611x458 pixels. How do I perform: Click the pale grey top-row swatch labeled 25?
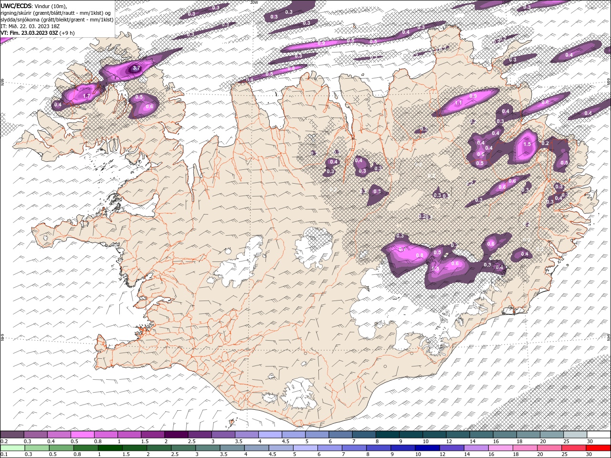pos(575,435)
